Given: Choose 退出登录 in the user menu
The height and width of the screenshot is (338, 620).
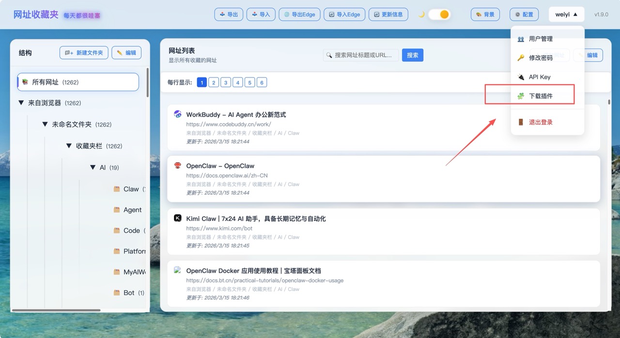Looking at the screenshot, I should (x=541, y=122).
